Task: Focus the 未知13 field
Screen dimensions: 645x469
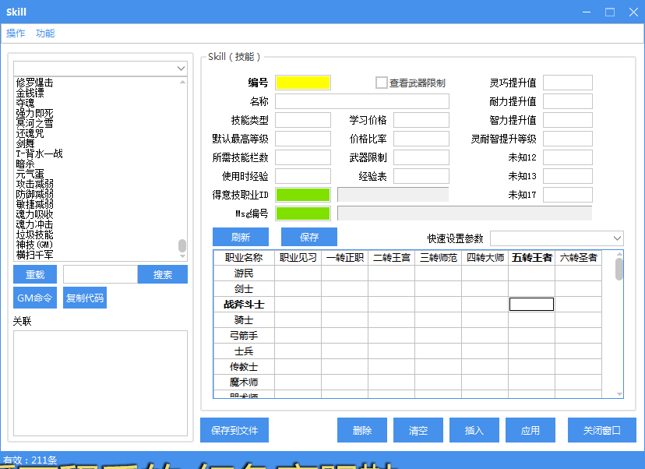Action: pyautogui.click(x=568, y=176)
